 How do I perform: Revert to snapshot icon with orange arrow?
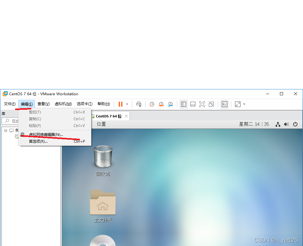[x=161, y=104]
